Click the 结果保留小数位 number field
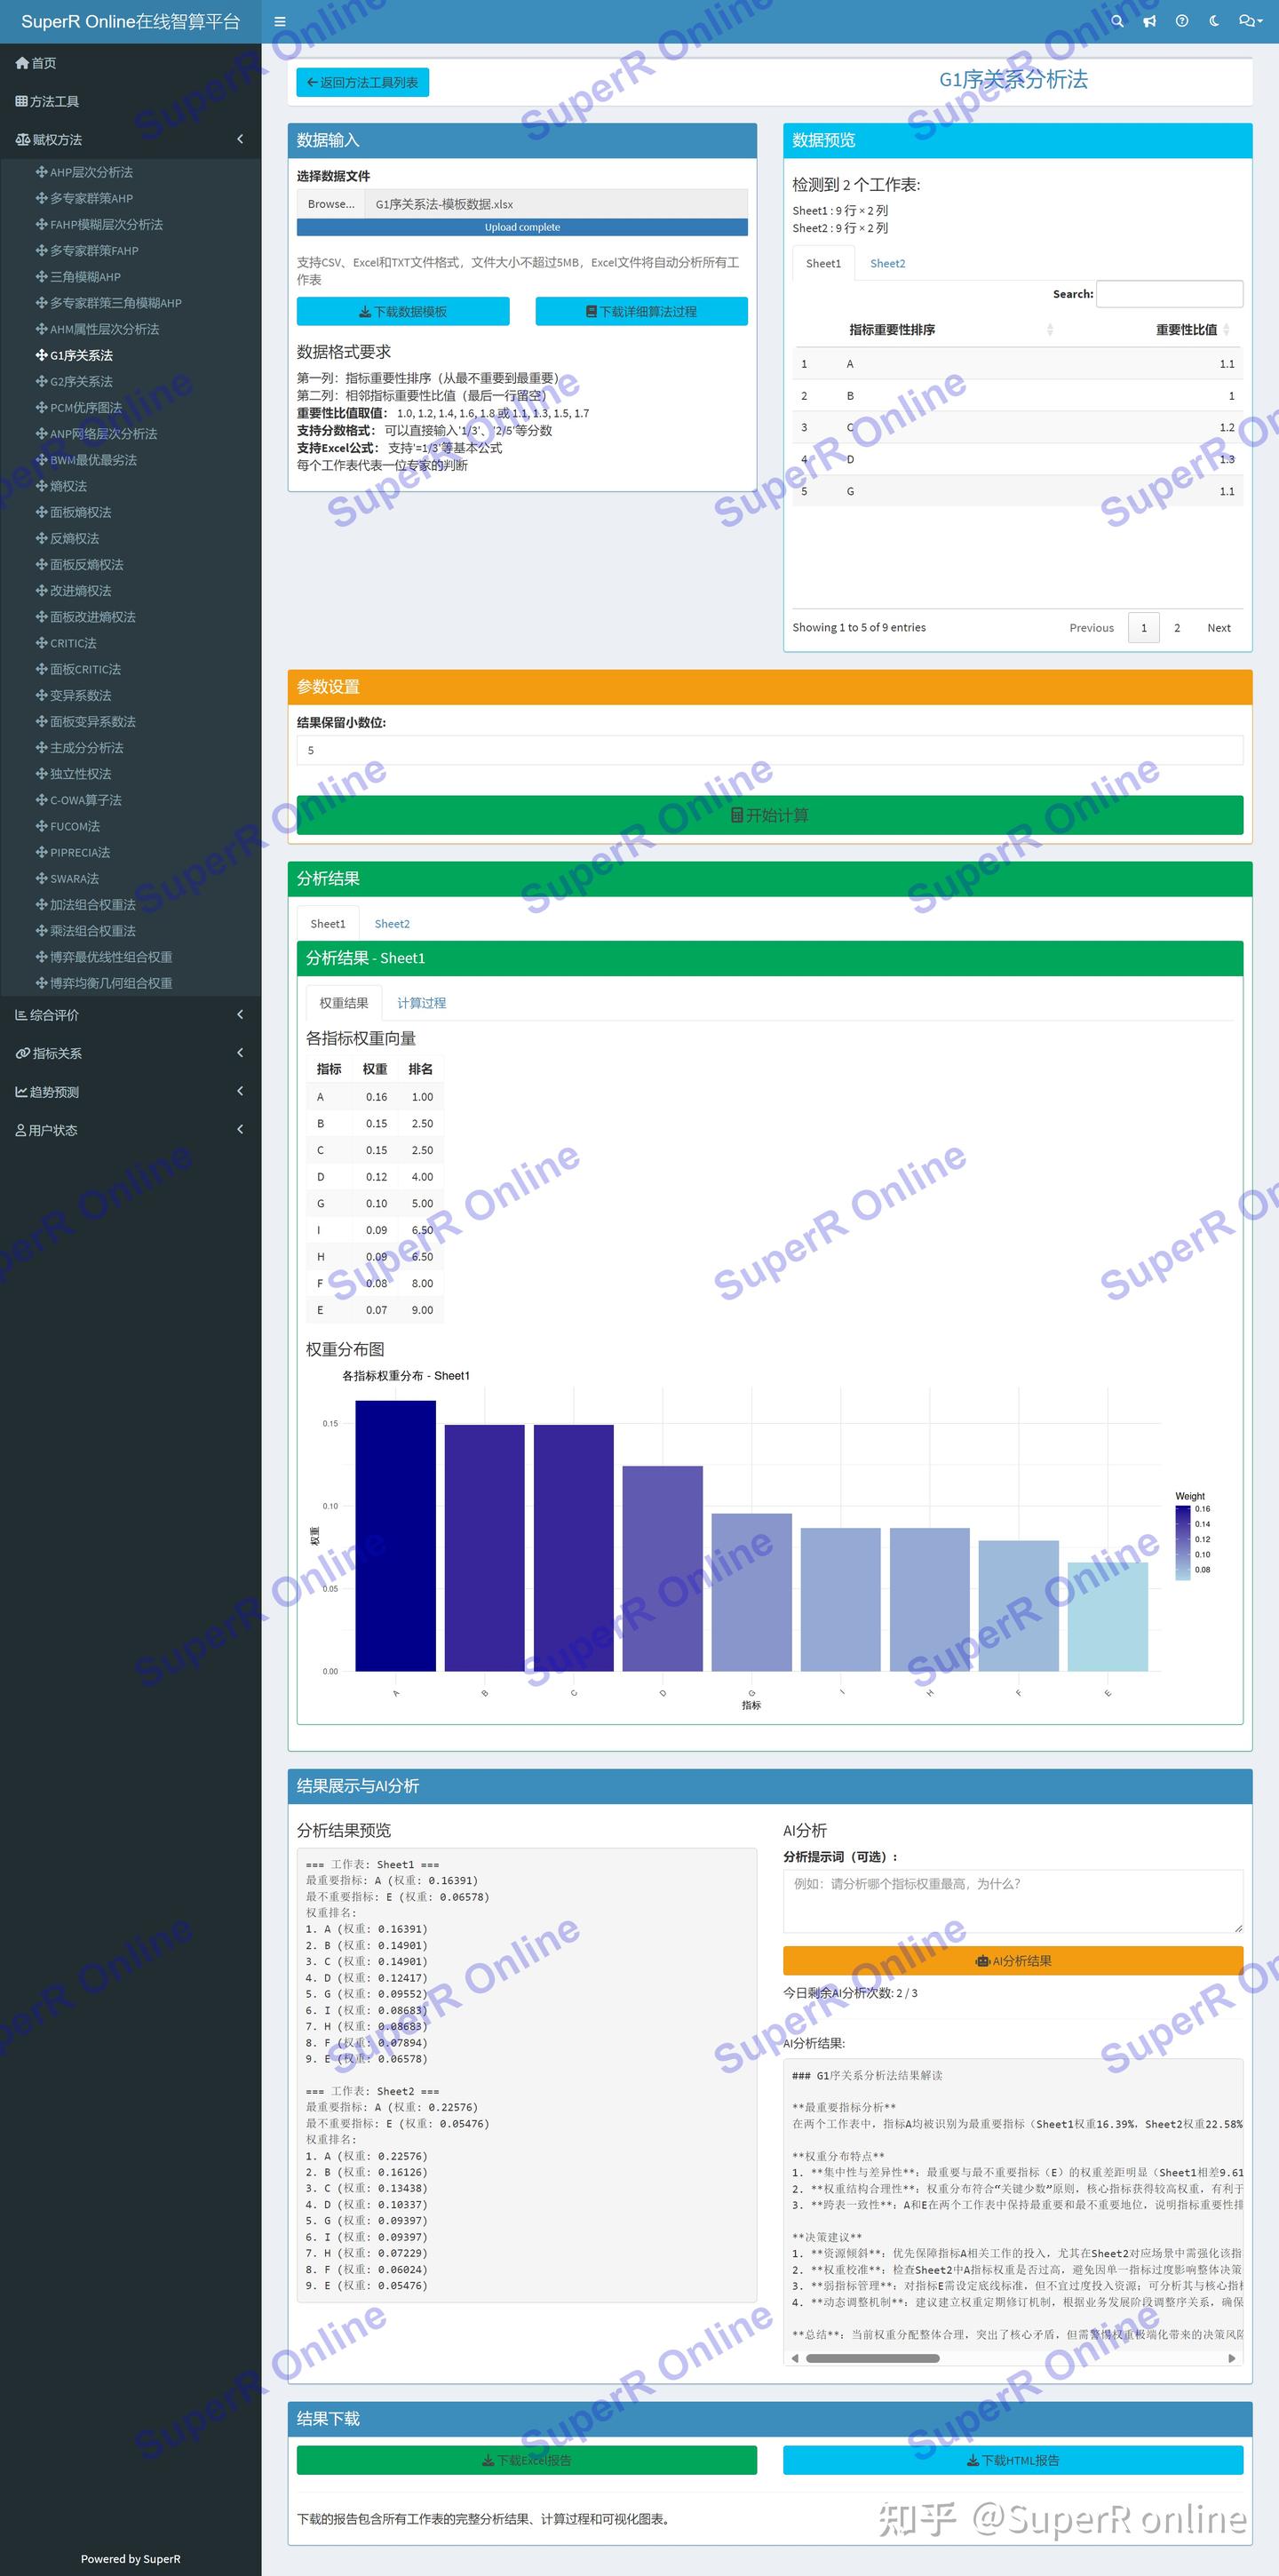This screenshot has height=2576, width=1279. point(770,750)
